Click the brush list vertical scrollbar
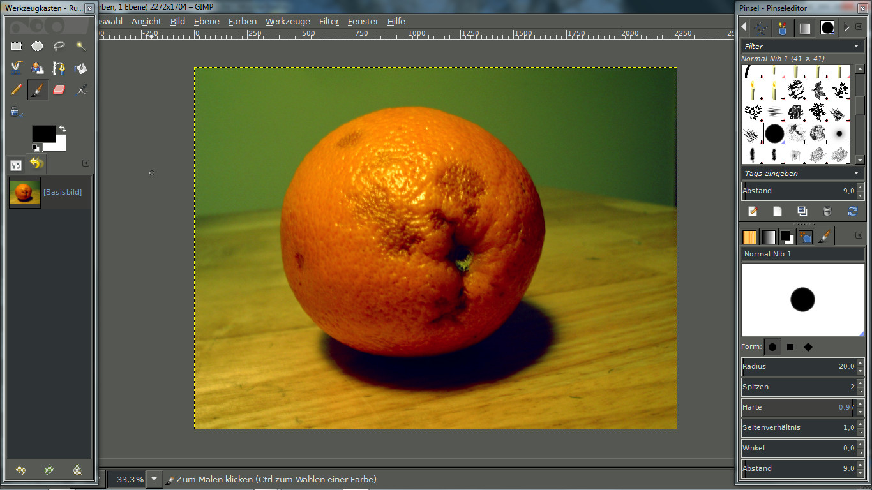872x490 pixels. 860,114
